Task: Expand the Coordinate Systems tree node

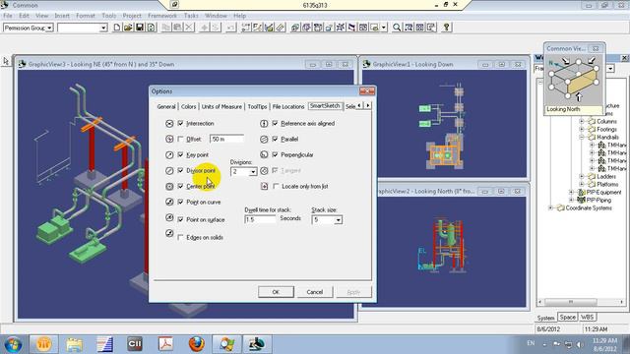Action: [x=551, y=207]
